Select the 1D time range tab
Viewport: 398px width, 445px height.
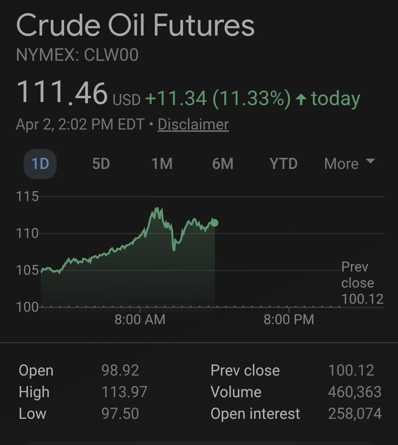(x=40, y=164)
